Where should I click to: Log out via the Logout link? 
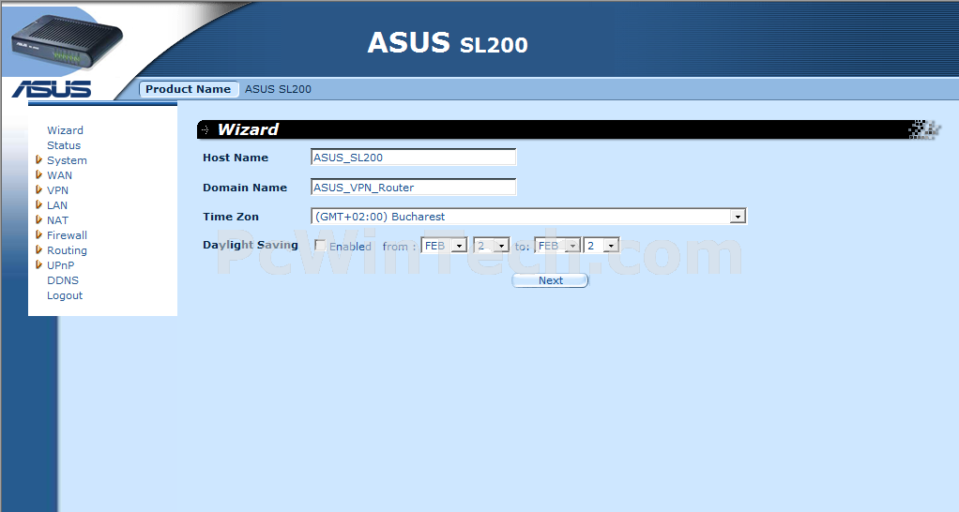click(64, 295)
